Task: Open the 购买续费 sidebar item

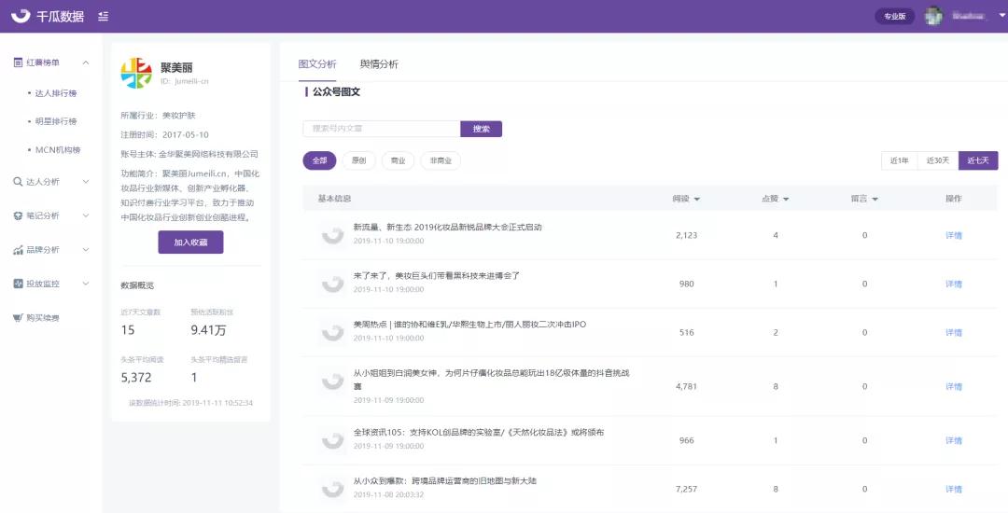Action: pyautogui.click(x=43, y=318)
